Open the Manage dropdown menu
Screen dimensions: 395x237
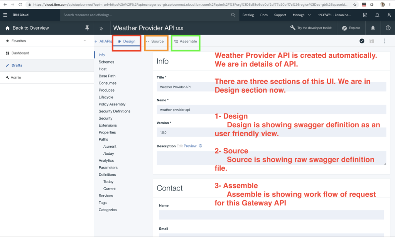302,15
